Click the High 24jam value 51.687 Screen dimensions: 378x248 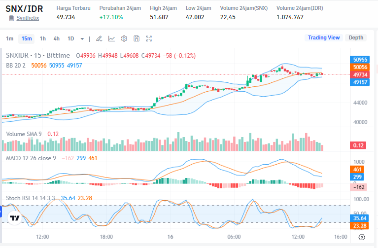159,17
